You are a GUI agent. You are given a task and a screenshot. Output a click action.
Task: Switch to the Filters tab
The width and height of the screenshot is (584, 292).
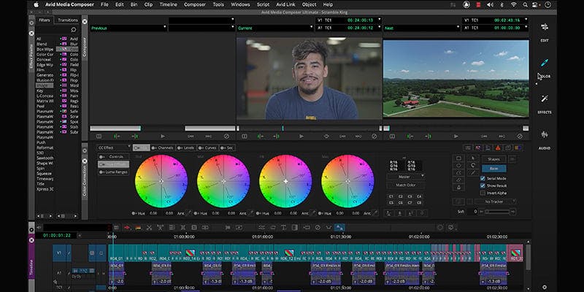(x=45, y=20)
